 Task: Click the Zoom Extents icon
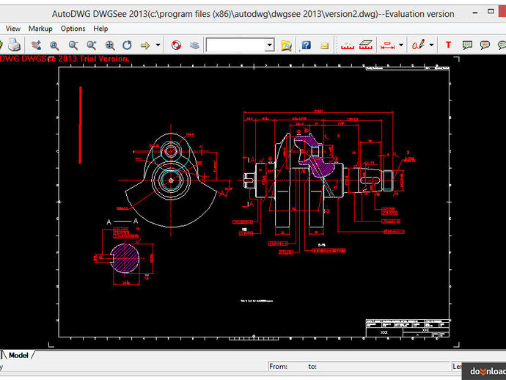110,45
